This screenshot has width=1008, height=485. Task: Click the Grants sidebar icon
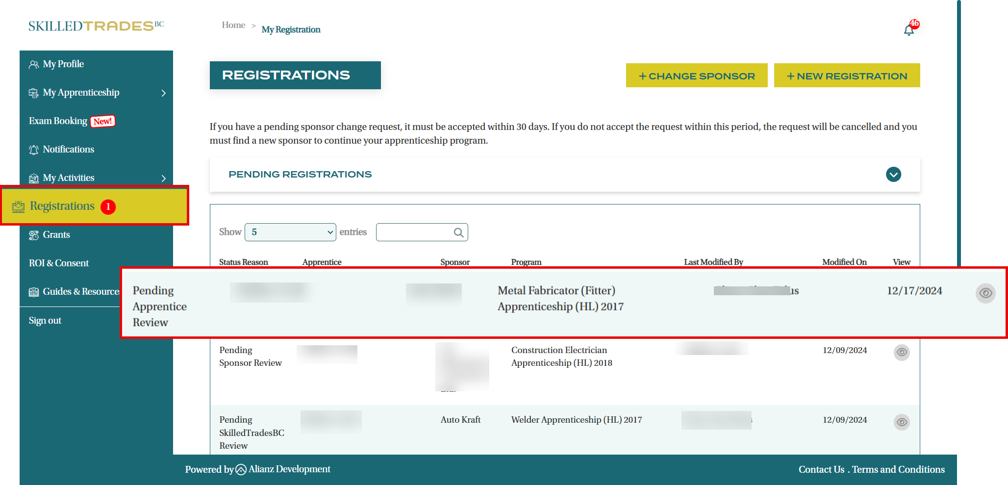[x=33, y=235]
